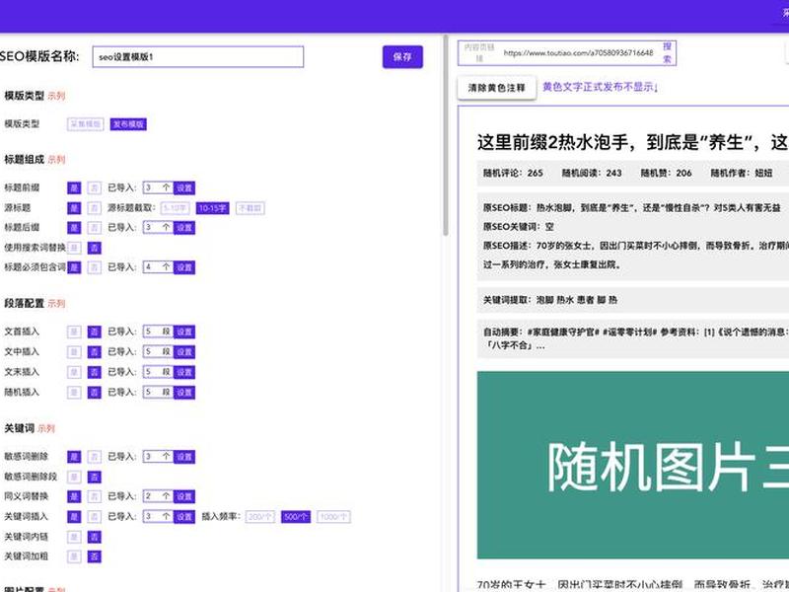Enable 文中插入 with the 是 option
The height and width of the screenshot is (592, 789).
point(74,352)
